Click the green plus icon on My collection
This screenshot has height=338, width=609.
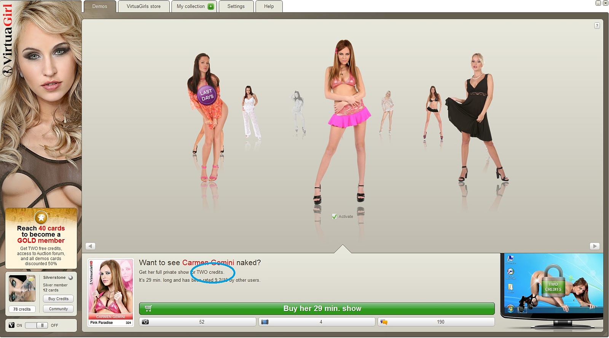pyautogui.click(x=210, y=6)
